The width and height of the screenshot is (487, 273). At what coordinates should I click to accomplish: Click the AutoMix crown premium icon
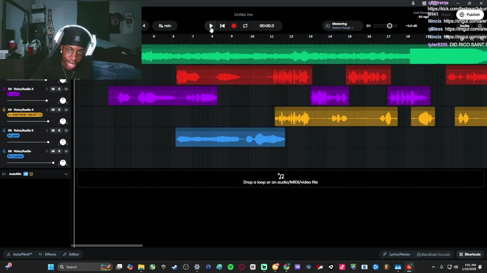click(x=31, y=174)
